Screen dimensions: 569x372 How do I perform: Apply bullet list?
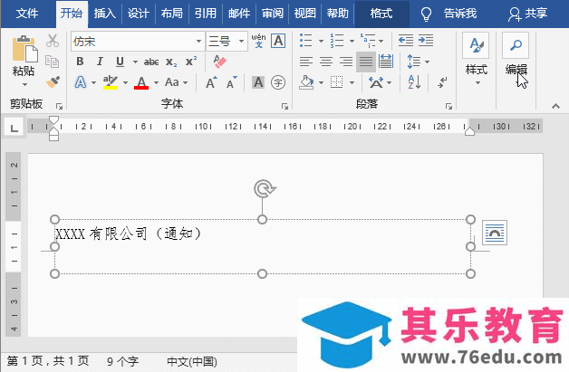tap(306, 41)
